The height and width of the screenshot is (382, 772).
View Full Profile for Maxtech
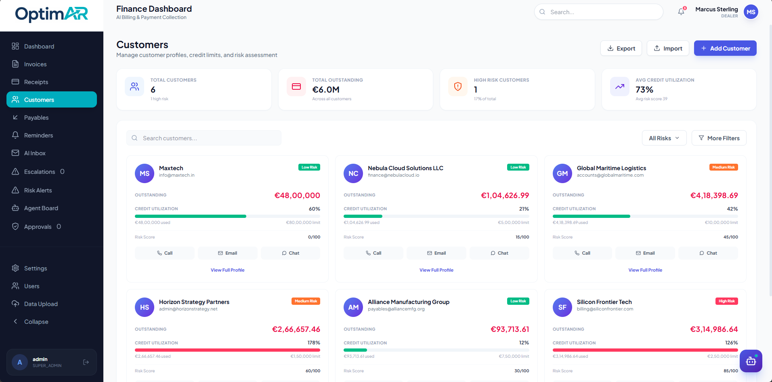point(228,270)
